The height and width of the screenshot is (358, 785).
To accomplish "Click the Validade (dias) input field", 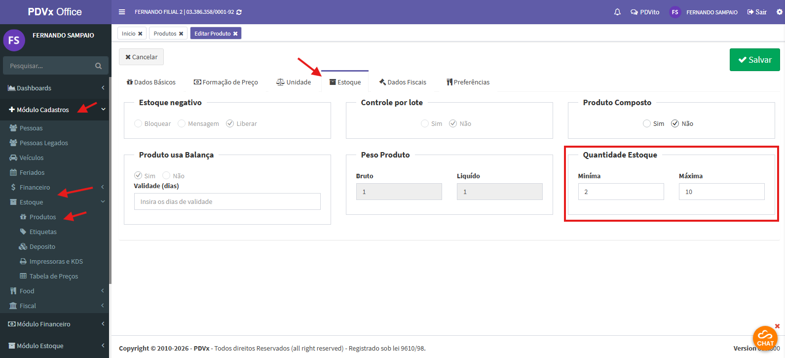I will 227,201.
